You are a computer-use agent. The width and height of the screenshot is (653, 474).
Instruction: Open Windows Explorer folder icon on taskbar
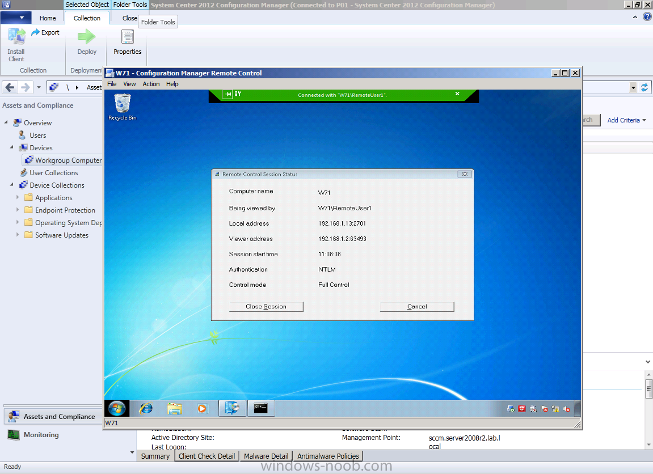pyautogui.click(x=175, y=409)
